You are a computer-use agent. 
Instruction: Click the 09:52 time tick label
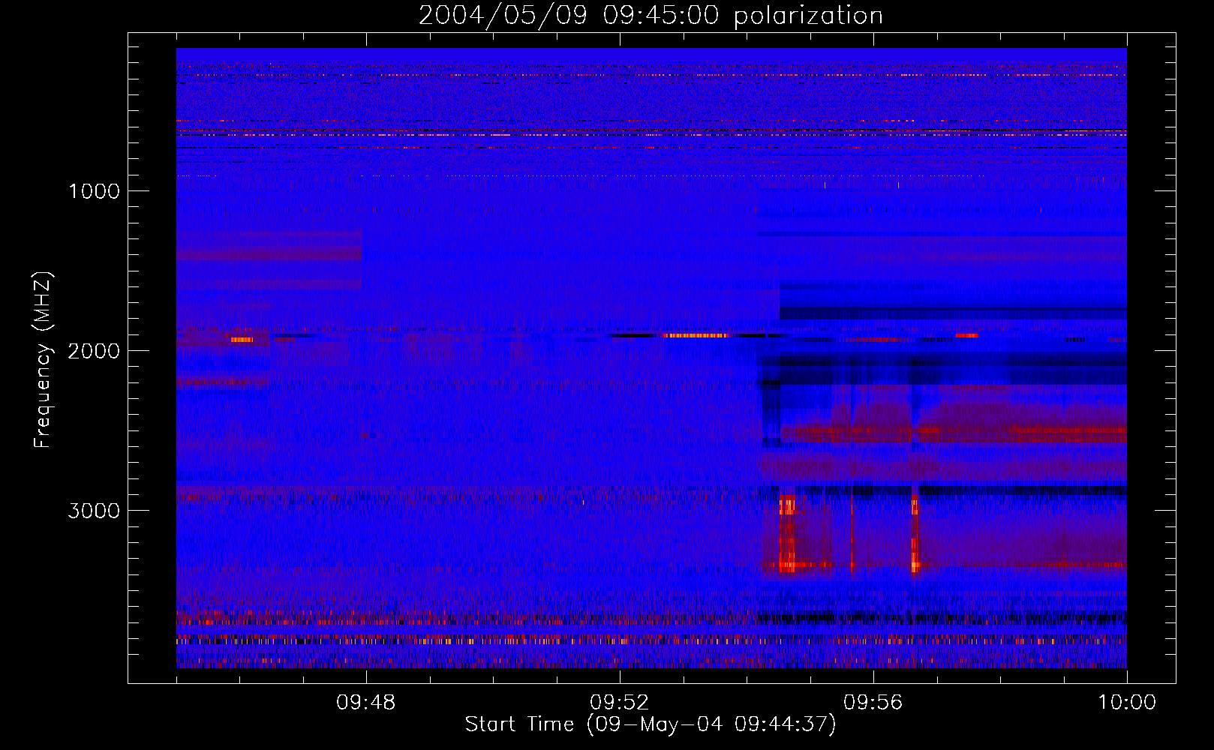[x=620, y=703]
